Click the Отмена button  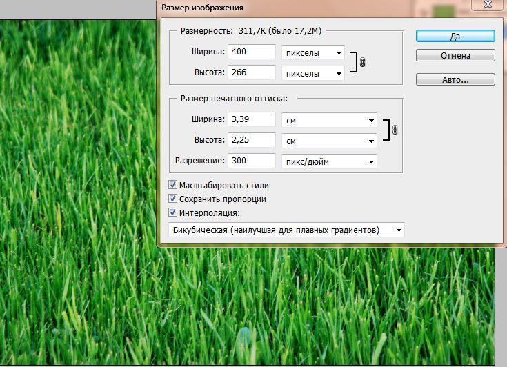click(x=455, y=55)
